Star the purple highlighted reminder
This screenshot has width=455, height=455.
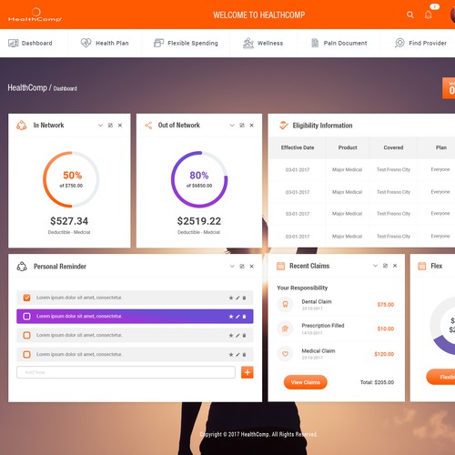pyautogui.click(x=231, y=317)
